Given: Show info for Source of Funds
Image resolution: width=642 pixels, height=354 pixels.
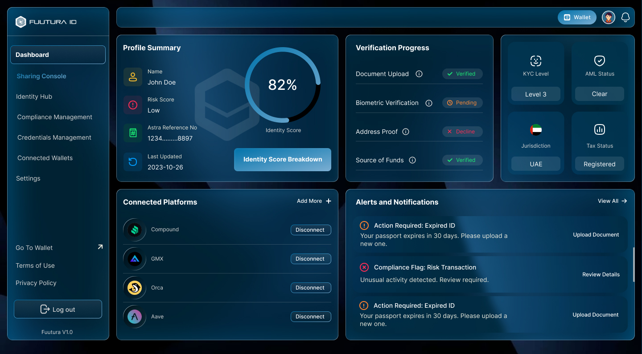Looking at the screenshot, I should click(x=412, y=160).
